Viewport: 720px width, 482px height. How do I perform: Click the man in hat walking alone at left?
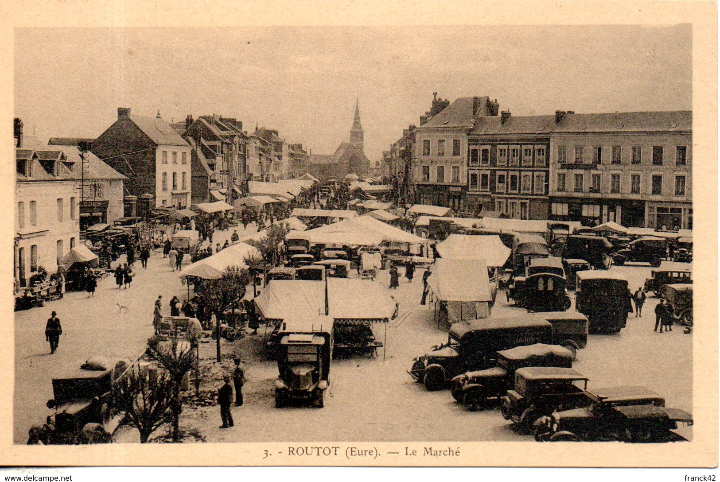point(53,331)
